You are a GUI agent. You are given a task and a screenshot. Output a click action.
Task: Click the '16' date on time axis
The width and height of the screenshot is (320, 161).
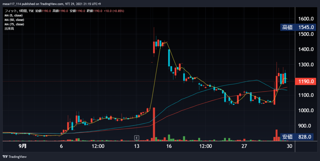(x=169, y=146)
